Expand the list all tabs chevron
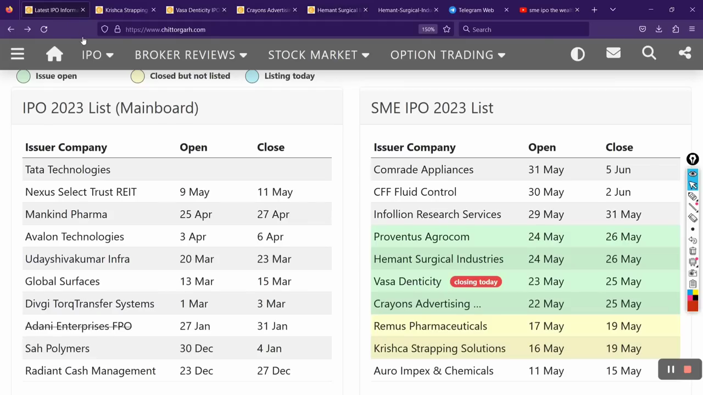 612,10
